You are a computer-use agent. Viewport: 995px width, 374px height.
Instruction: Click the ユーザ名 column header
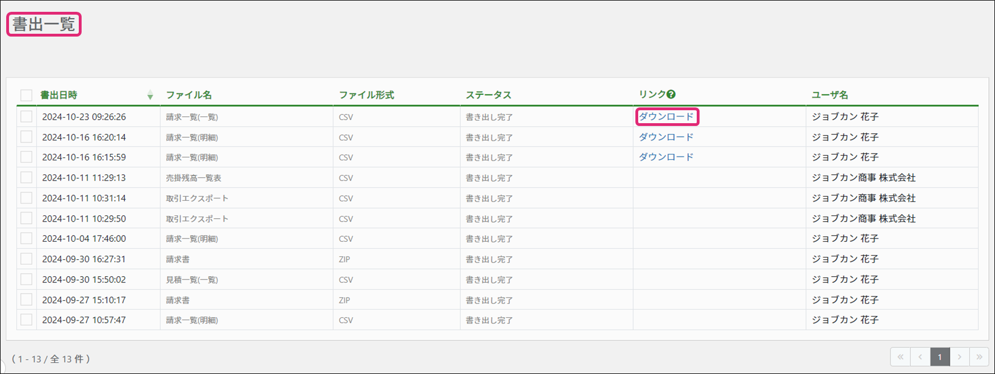point(830,95)
